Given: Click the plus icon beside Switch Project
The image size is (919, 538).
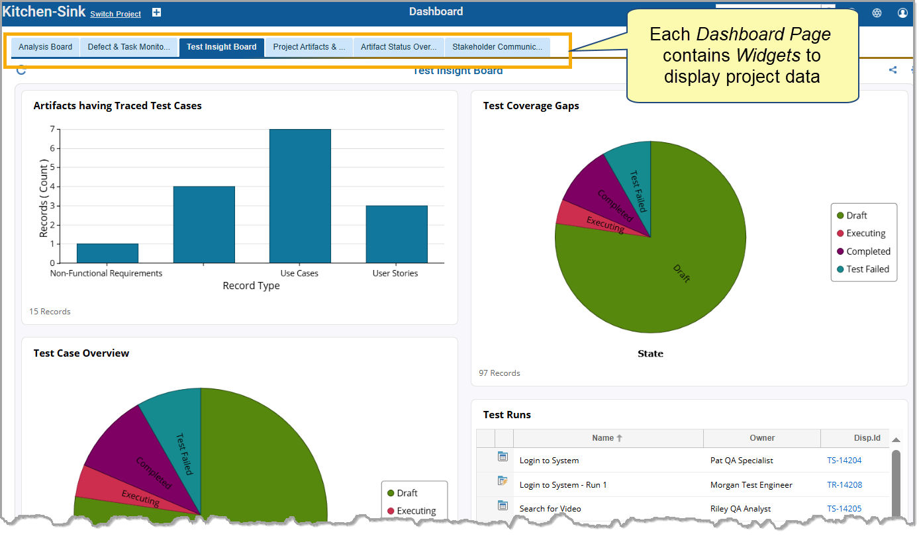Looking at the screenshot, I should coord(156,13).
